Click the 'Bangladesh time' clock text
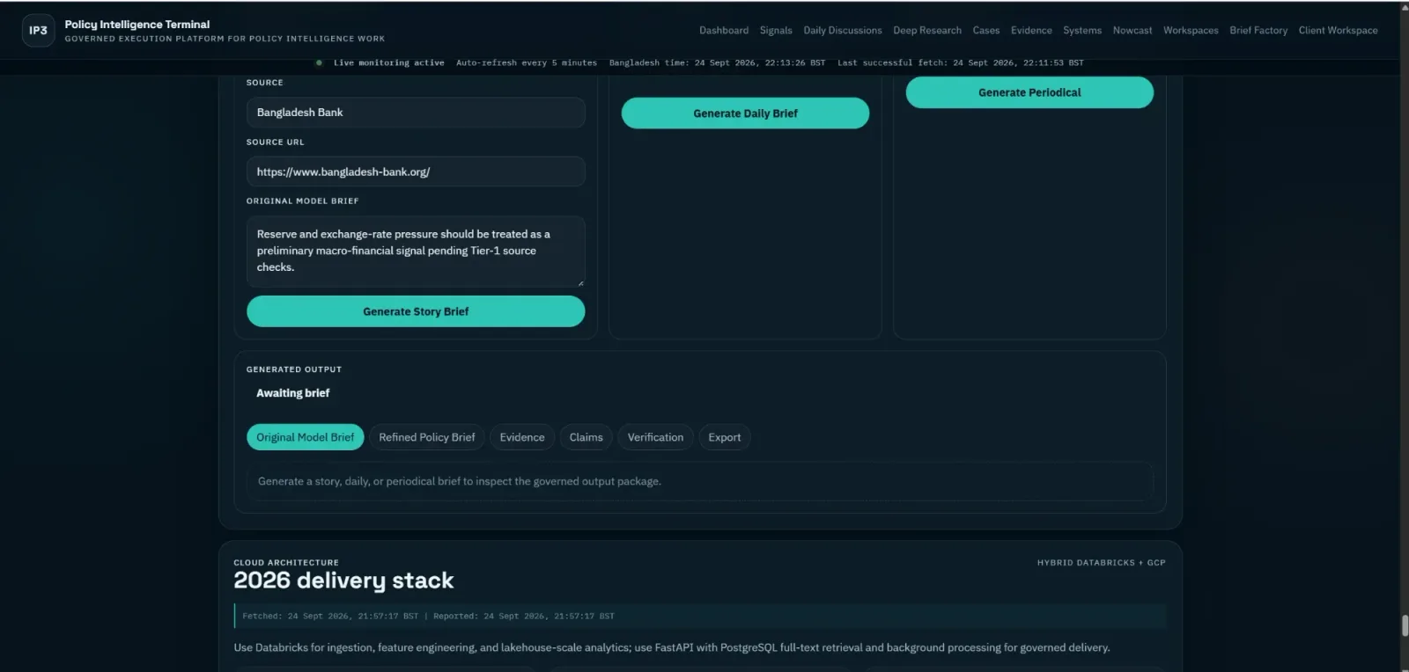This screenshot has width=1409, height=672. pos(717,62)
